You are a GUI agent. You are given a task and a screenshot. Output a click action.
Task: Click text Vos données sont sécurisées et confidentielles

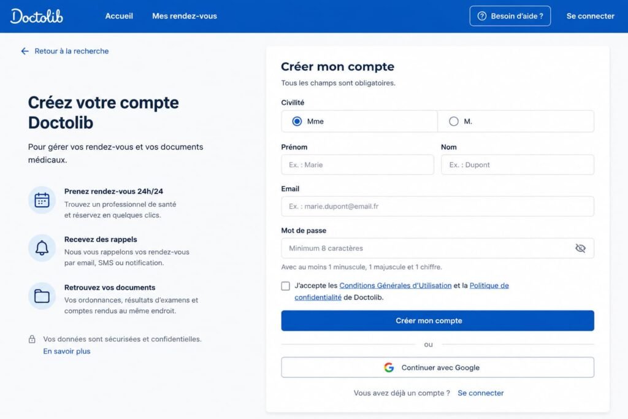coord(122,339)
